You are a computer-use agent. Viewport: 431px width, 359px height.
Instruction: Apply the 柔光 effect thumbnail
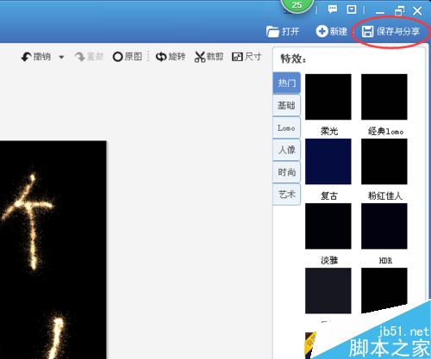pyautogui.click(x=328, y=96)
